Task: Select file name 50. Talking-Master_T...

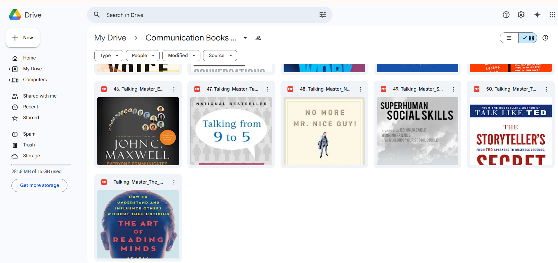Action: tap(511, 89)
